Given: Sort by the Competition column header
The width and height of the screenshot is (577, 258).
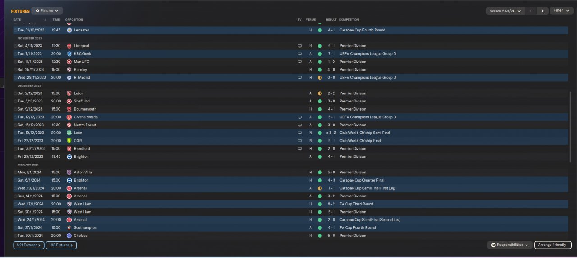Looking at the screenshot, I should coord(349,20).
